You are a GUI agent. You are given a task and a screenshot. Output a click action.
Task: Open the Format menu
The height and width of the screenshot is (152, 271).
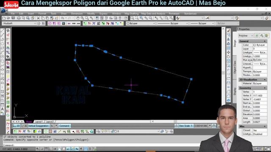[42, 14]
